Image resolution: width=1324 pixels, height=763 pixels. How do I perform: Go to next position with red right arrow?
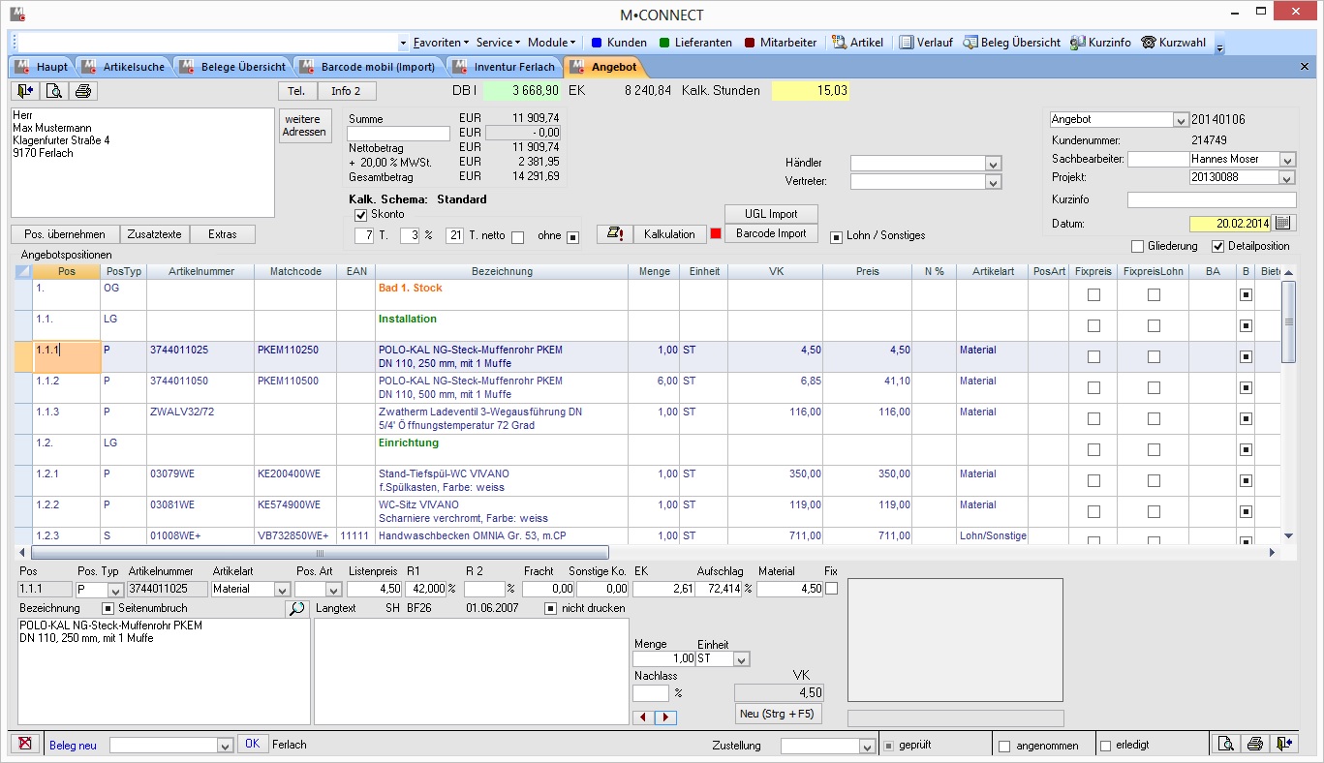pos(665,717)
